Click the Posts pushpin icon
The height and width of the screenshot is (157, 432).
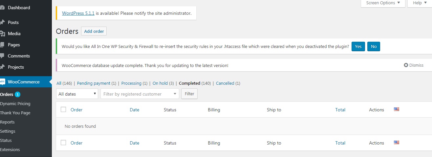(2, 22)
